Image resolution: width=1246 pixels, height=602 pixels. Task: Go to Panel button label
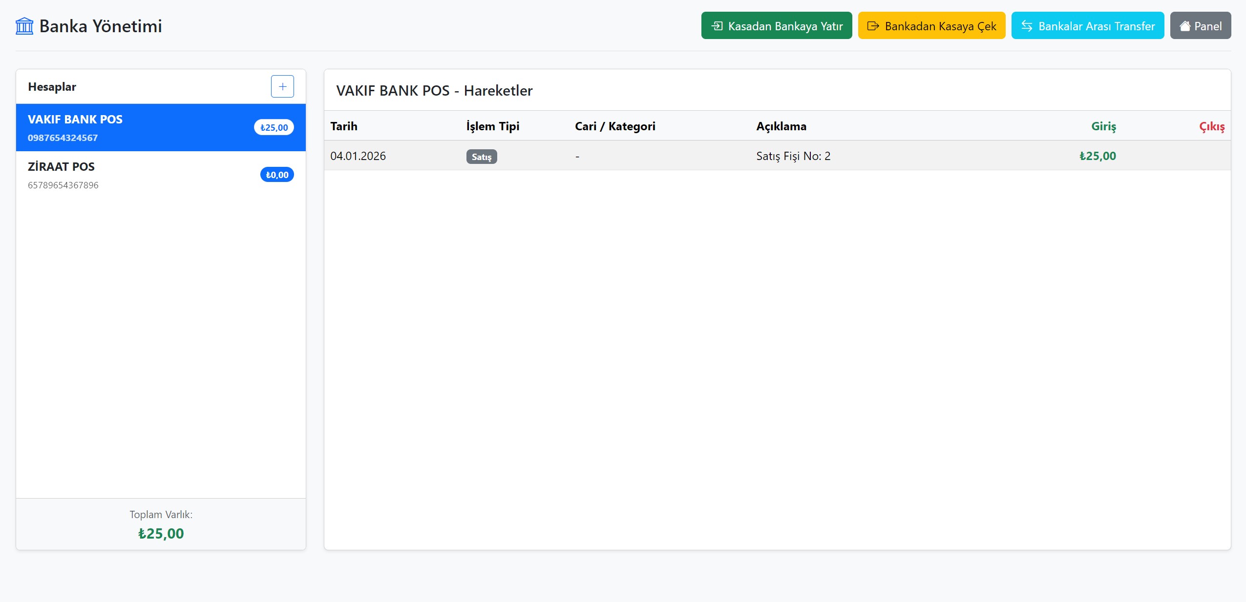tap(1207, 26)
